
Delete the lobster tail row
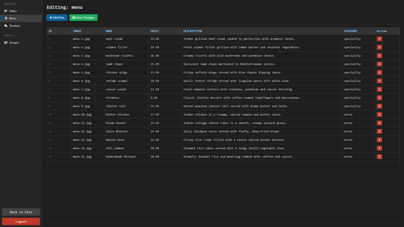pyautogui.click(x=379, y=106)
